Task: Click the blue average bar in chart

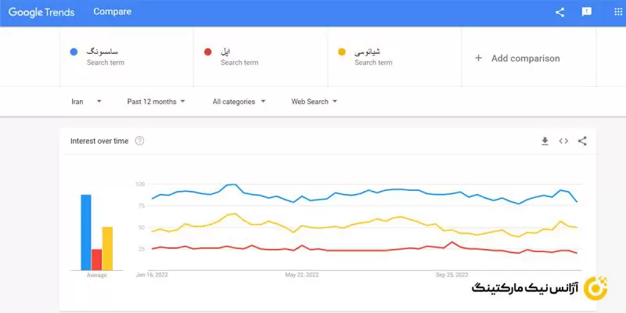Action: coord(86,231)
